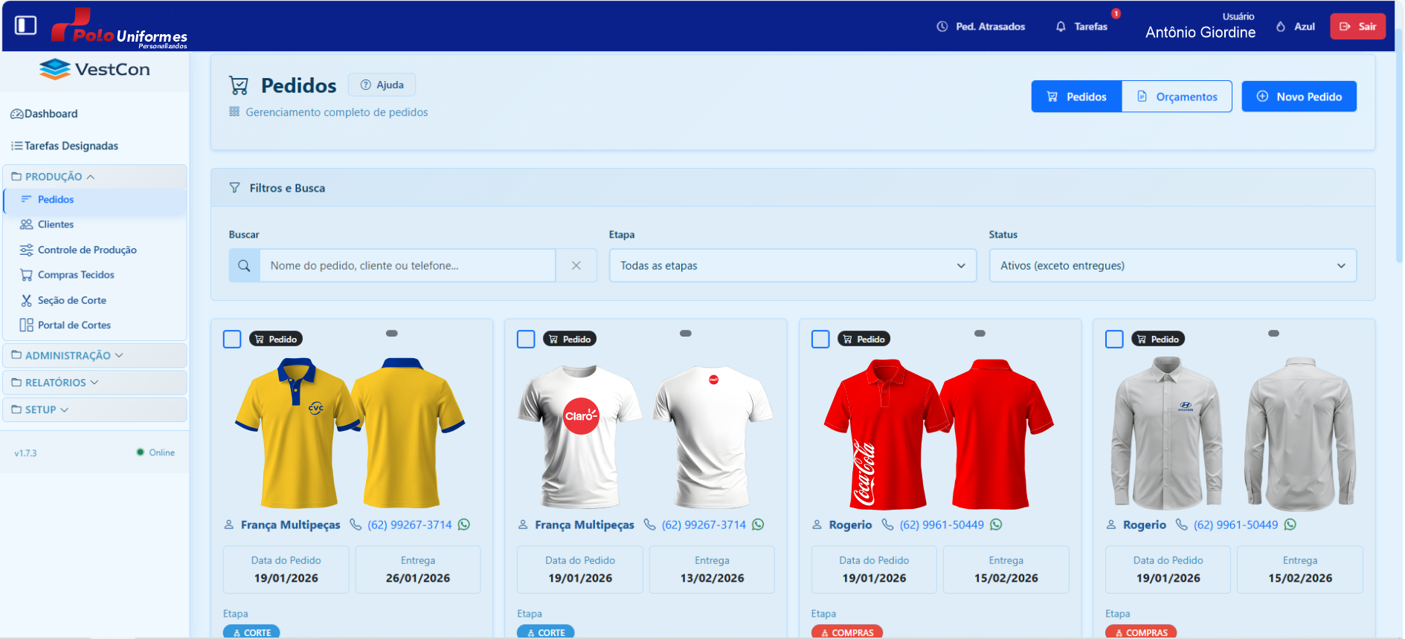Tick the checkbox on the yellow polo order

[232, 340]
